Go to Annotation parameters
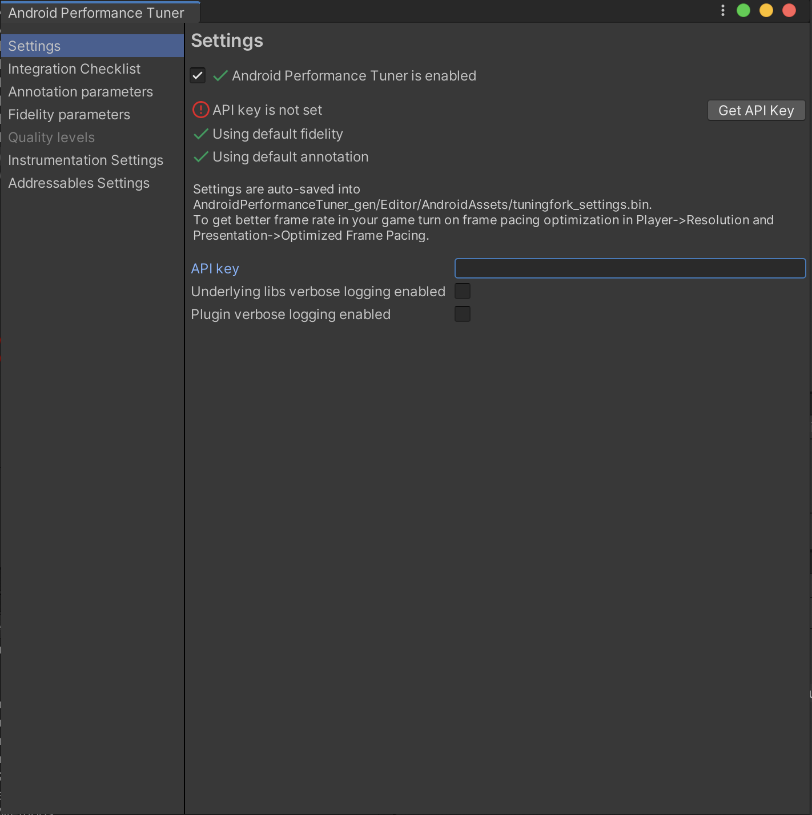Image resolution: width=812 pixels, height=815 pixels. click(x=81, y=92)
